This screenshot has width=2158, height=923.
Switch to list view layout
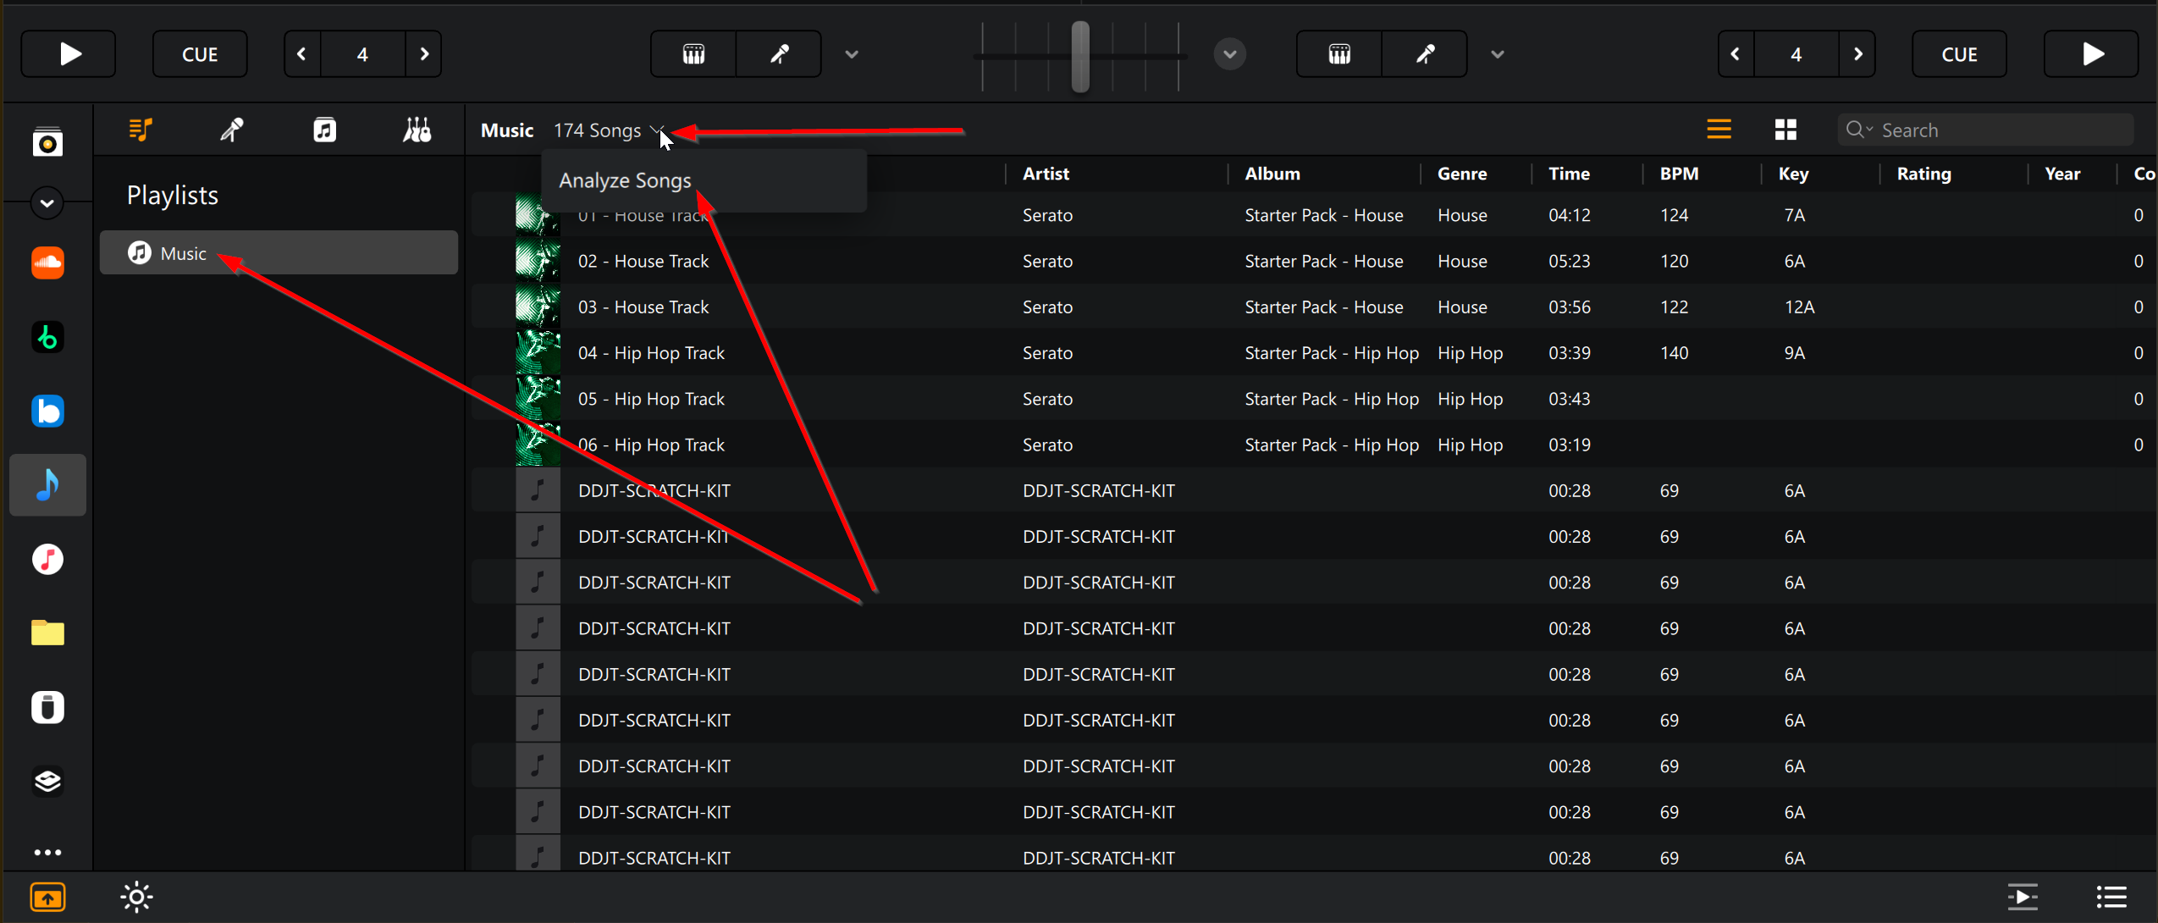point(1719,130)
